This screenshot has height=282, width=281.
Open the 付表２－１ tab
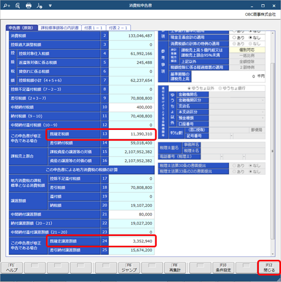click(118, 28)
